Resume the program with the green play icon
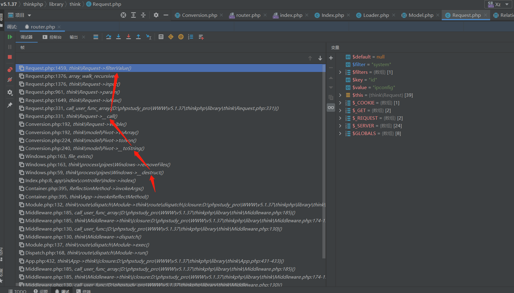The height and width of the screenshot is (293, 514). click(x=10, y=37)
